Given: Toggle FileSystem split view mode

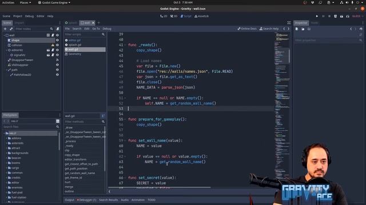Looking at the screenshot, I should pos(58,121).
